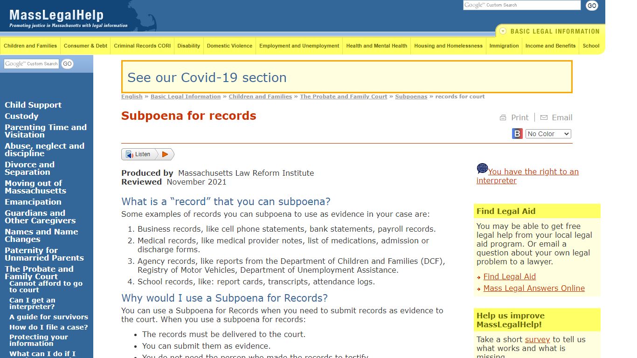Open Protecting your information sidebar item

39,340
